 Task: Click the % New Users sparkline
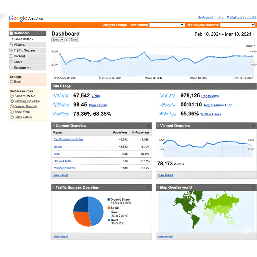coord(167,113)
